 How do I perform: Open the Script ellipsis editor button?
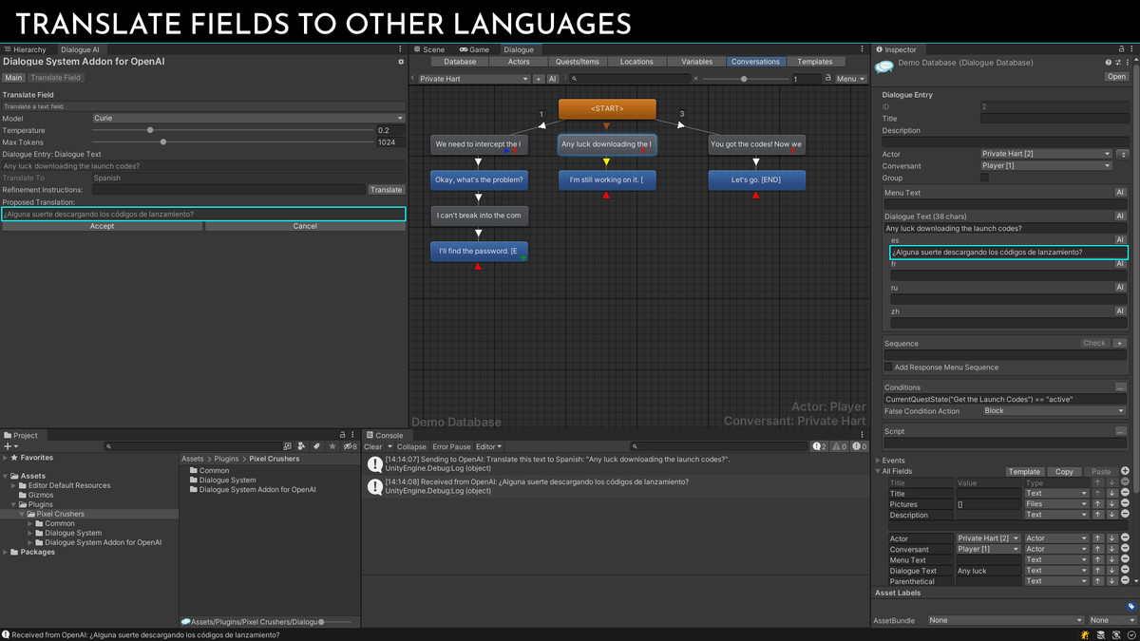[x=1120, y=431]
